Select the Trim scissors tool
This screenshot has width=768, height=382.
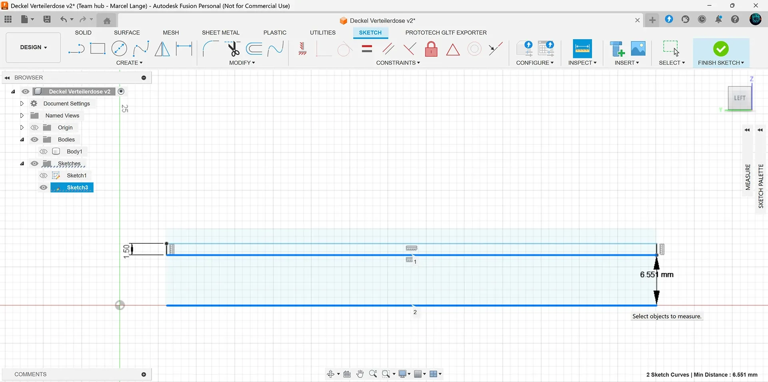(233, 49)
